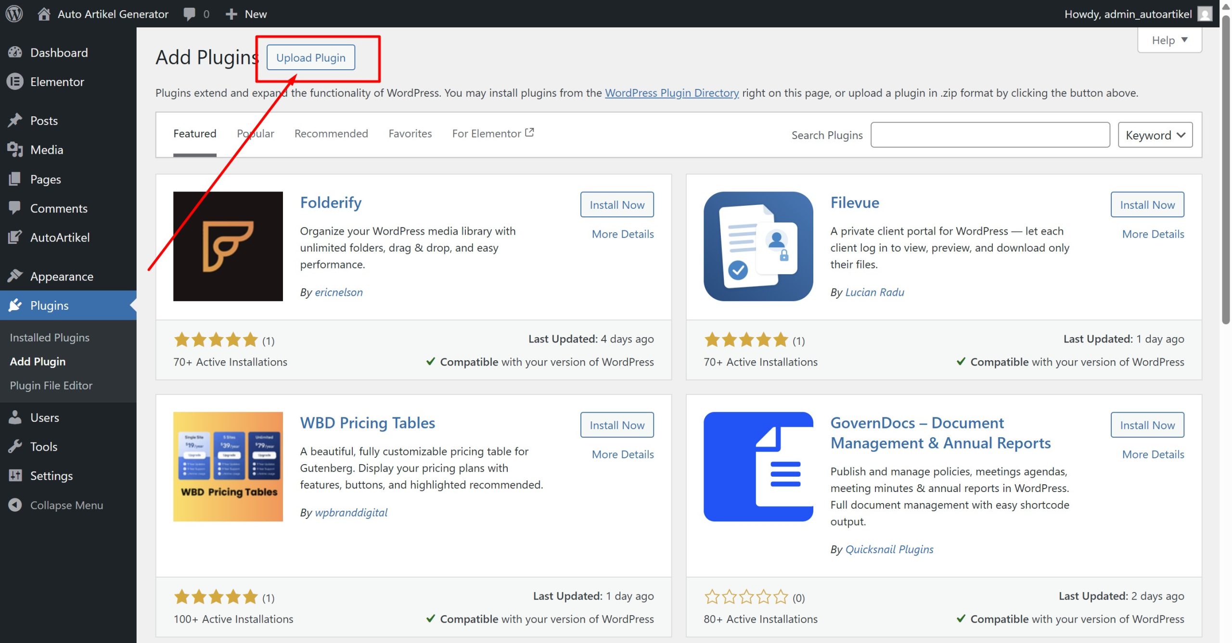Open the Keyword search type dropdown
The image size is (1232, 643).
click(1155, 135)
